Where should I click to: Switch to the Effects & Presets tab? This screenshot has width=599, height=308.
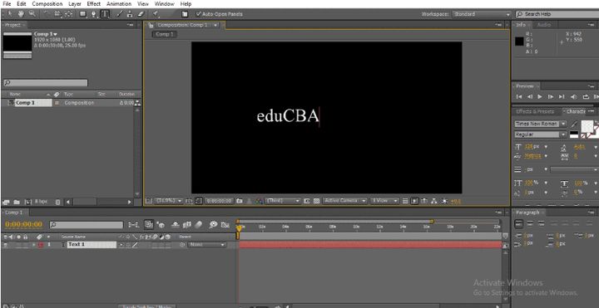535,112
